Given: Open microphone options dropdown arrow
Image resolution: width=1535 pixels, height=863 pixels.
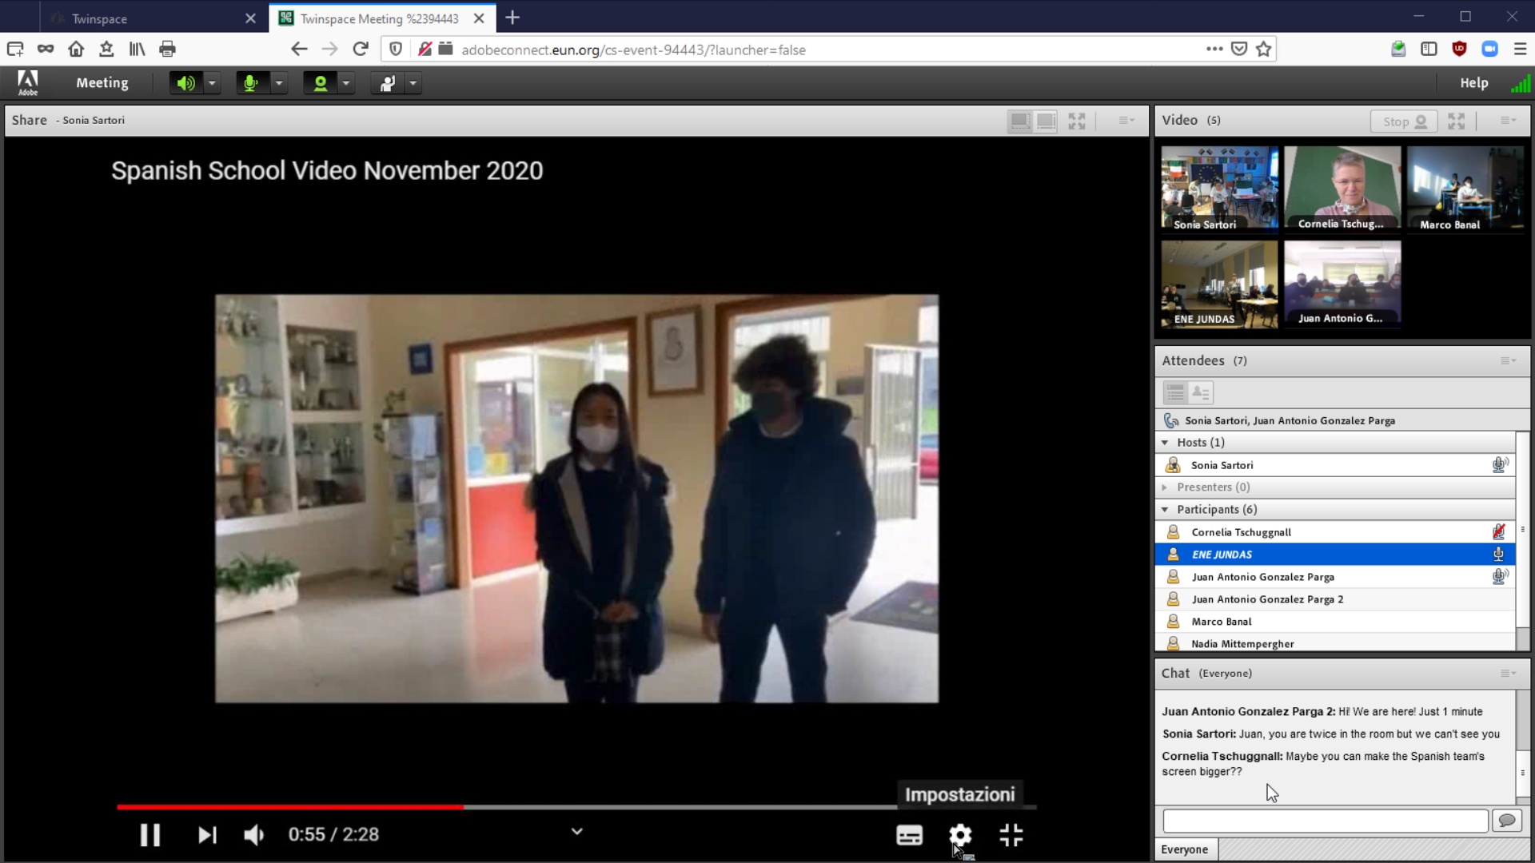Looking at the screenshot, I should [279, 83].
